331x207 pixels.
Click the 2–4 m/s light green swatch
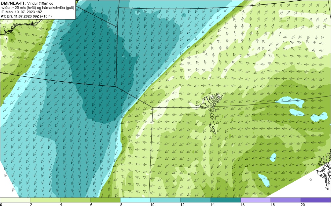[x=45, y=200]
